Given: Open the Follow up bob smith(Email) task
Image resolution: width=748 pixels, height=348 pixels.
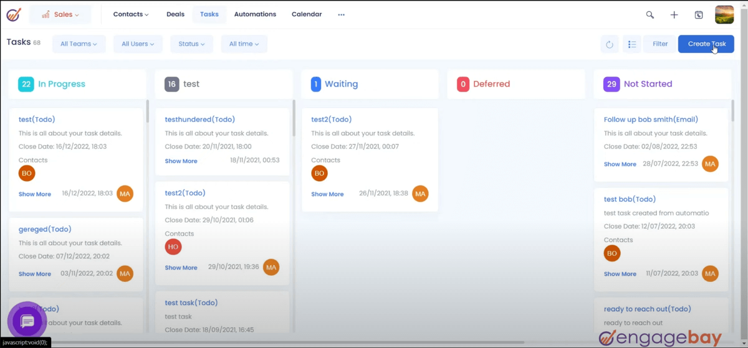Looking at the screenshot, I should click(x=651, y=120).
